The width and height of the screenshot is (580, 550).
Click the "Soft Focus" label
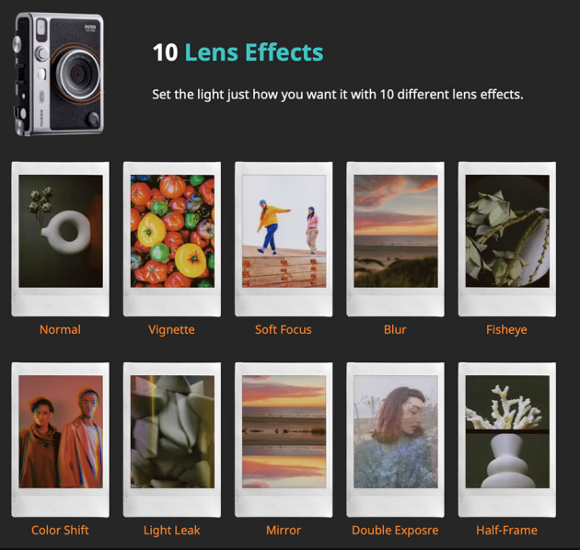pyautogui.click(x=284, y=329)
